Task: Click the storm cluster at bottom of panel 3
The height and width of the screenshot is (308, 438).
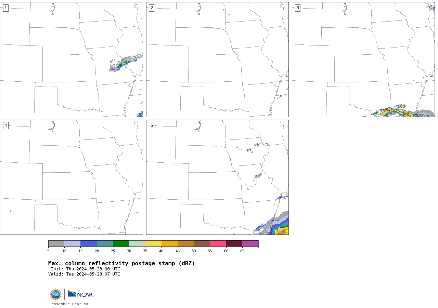Action: point(399,112)
